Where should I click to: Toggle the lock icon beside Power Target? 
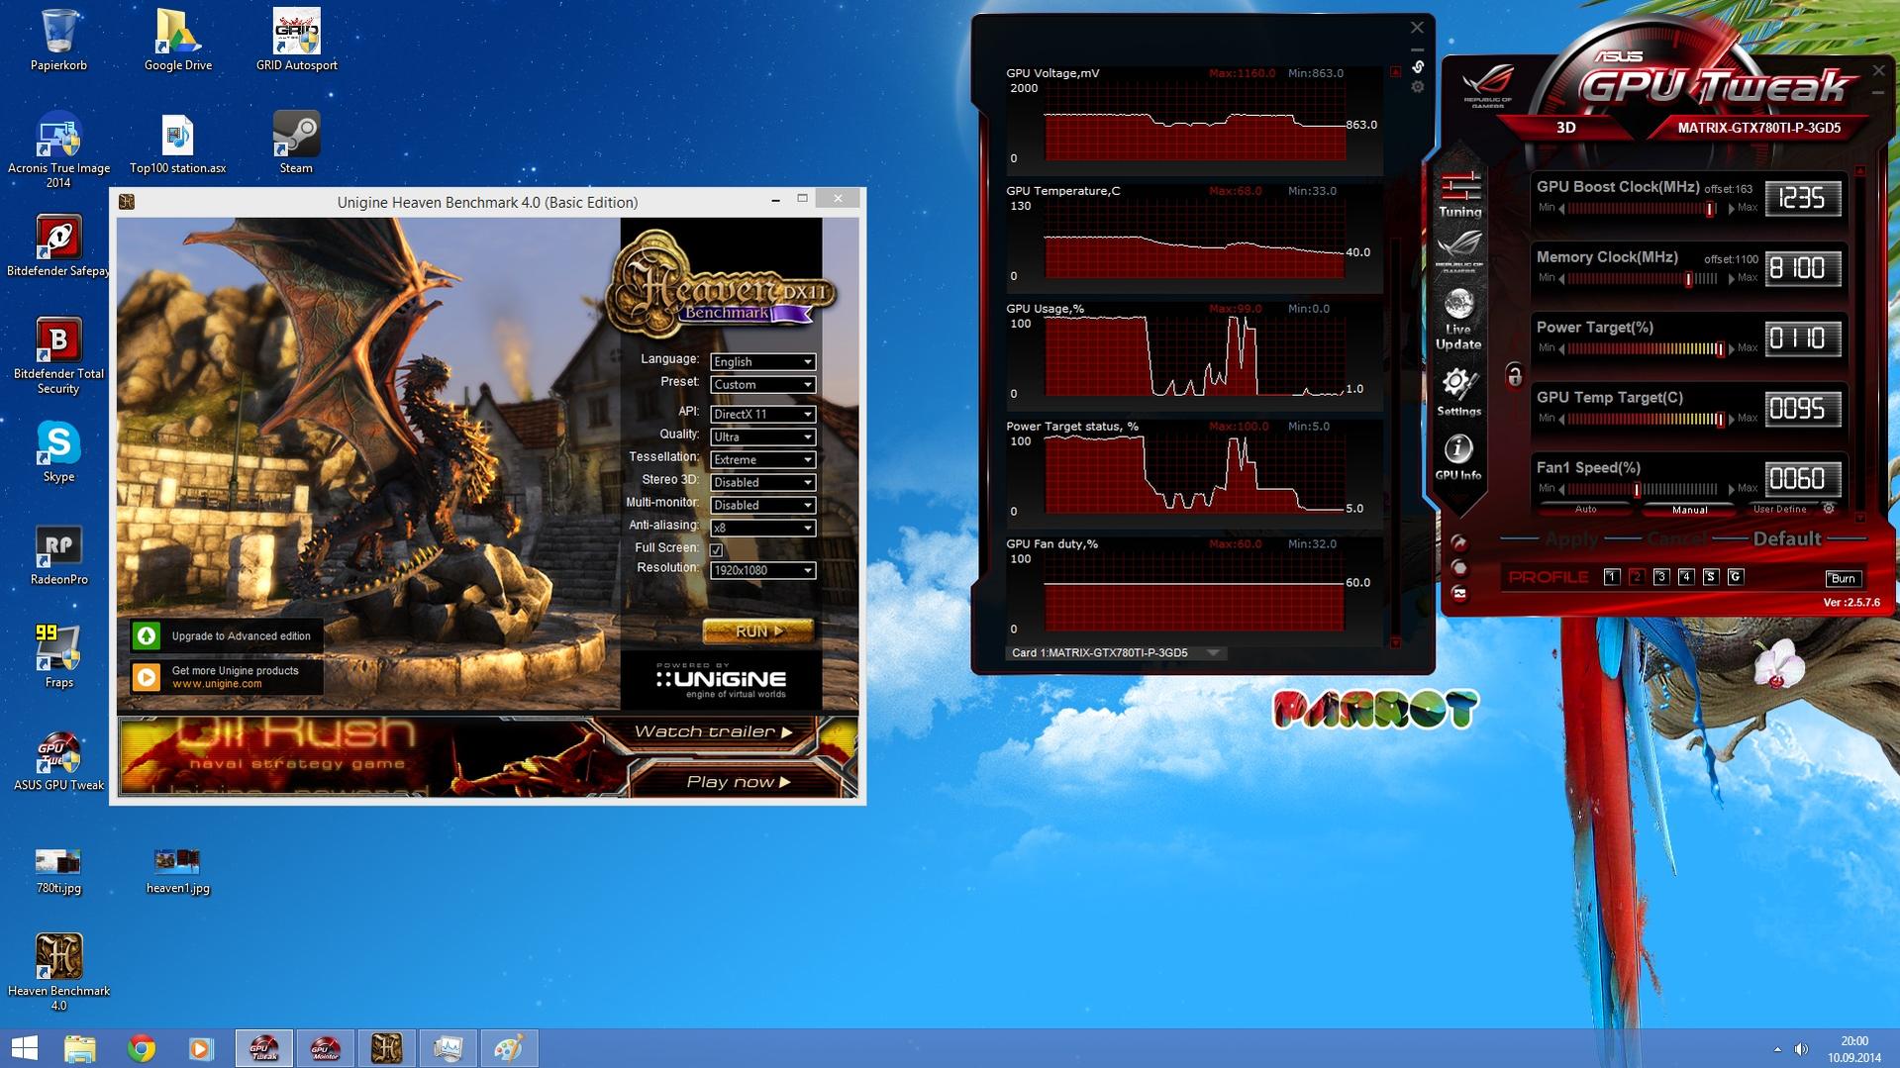pyautogui.click(x=1514, y=376)
